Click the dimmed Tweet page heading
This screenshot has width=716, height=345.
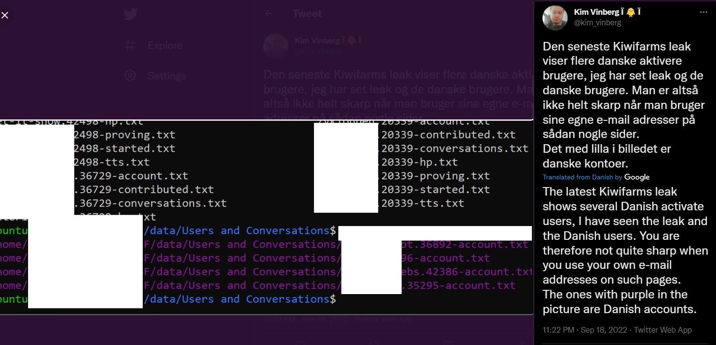click(x=307, y=14)
